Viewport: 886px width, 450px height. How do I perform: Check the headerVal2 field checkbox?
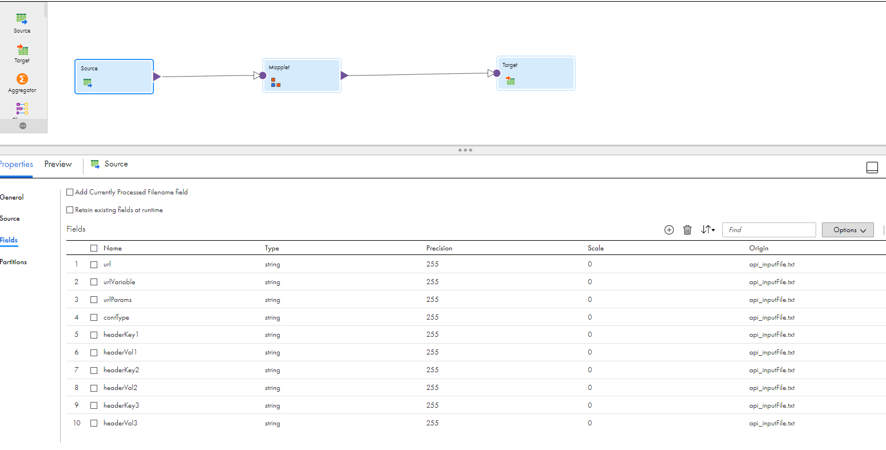tap(94, 388)
